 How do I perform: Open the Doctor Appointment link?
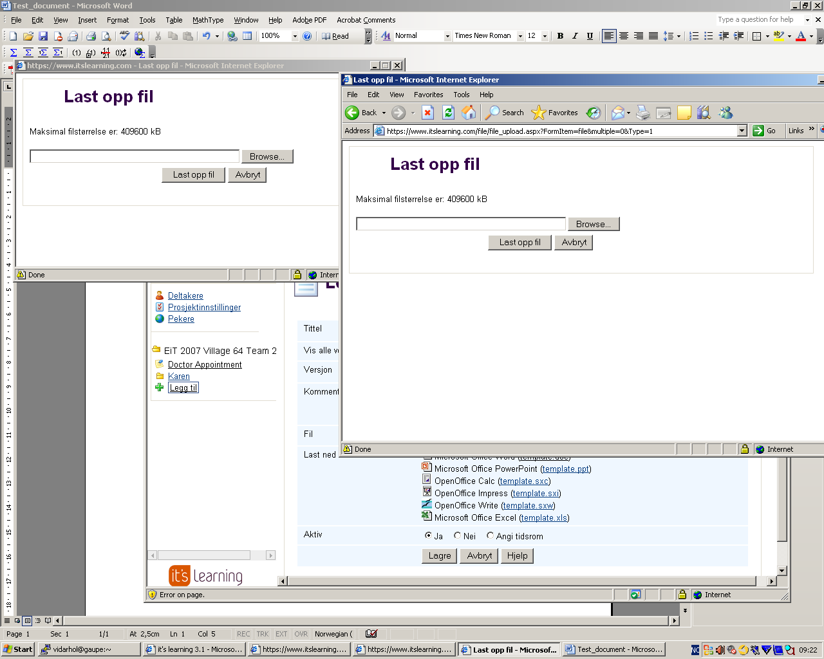205,365
